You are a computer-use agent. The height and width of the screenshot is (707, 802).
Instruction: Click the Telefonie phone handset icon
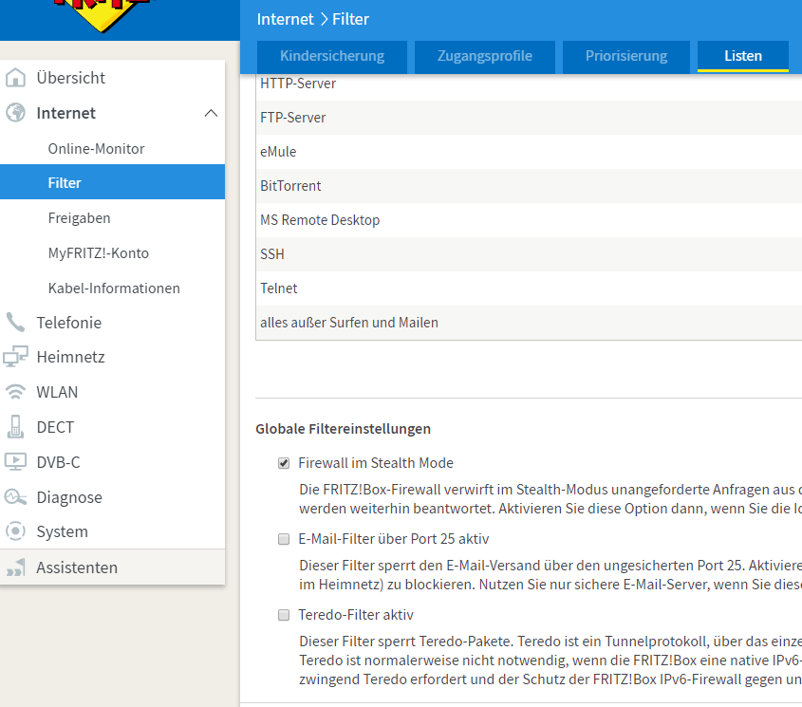pyautogui.click(x=15, y=323)
